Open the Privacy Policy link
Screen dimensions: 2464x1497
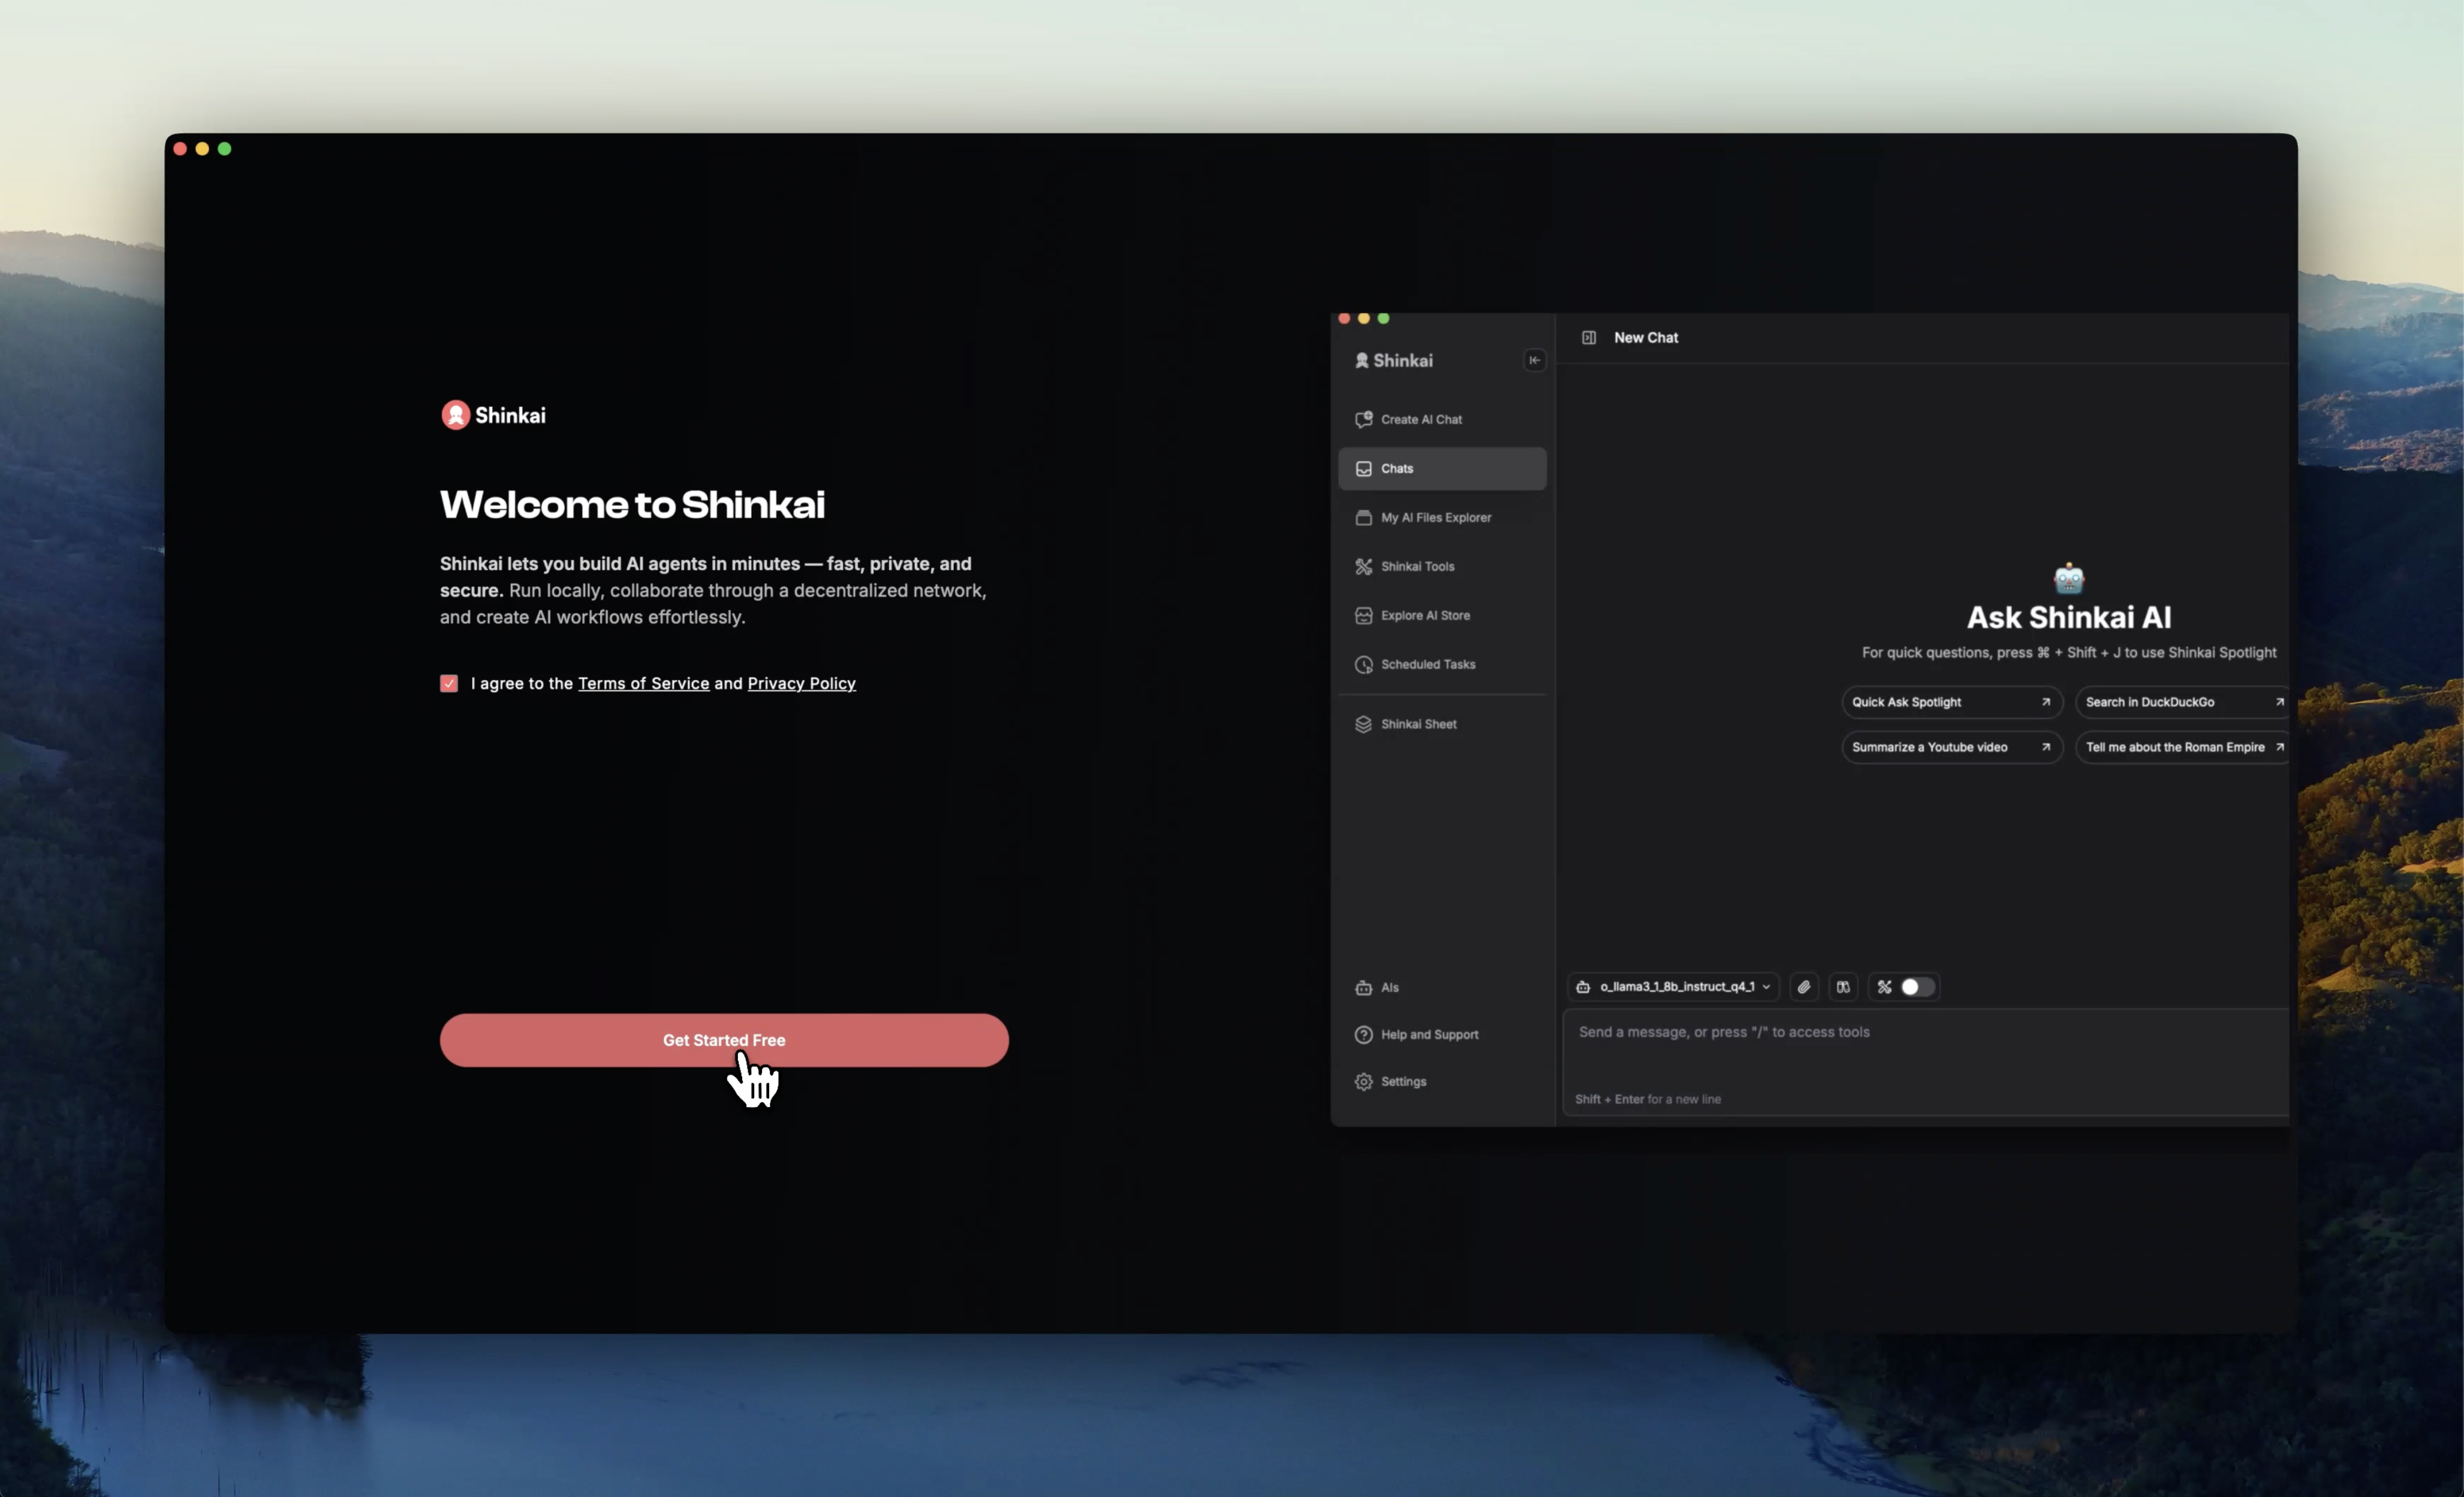[x=801, y=684]
